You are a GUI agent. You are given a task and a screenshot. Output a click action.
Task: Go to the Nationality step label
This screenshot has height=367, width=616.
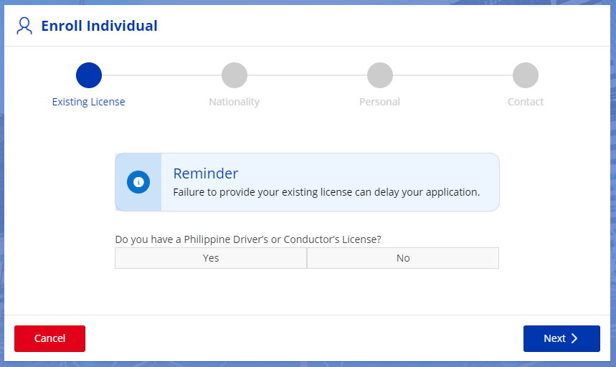point(234,102)
